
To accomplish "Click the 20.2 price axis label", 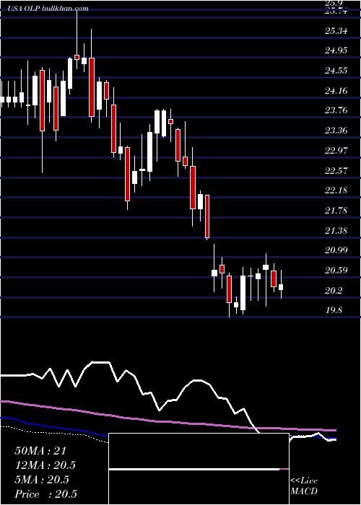I will pos(334,291).
